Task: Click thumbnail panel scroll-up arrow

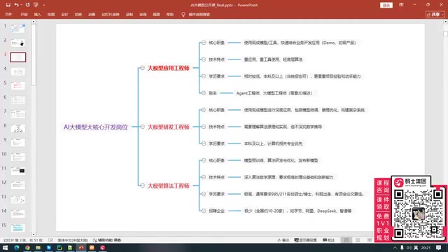Action: pyautogui.click(x=34, y=22)
